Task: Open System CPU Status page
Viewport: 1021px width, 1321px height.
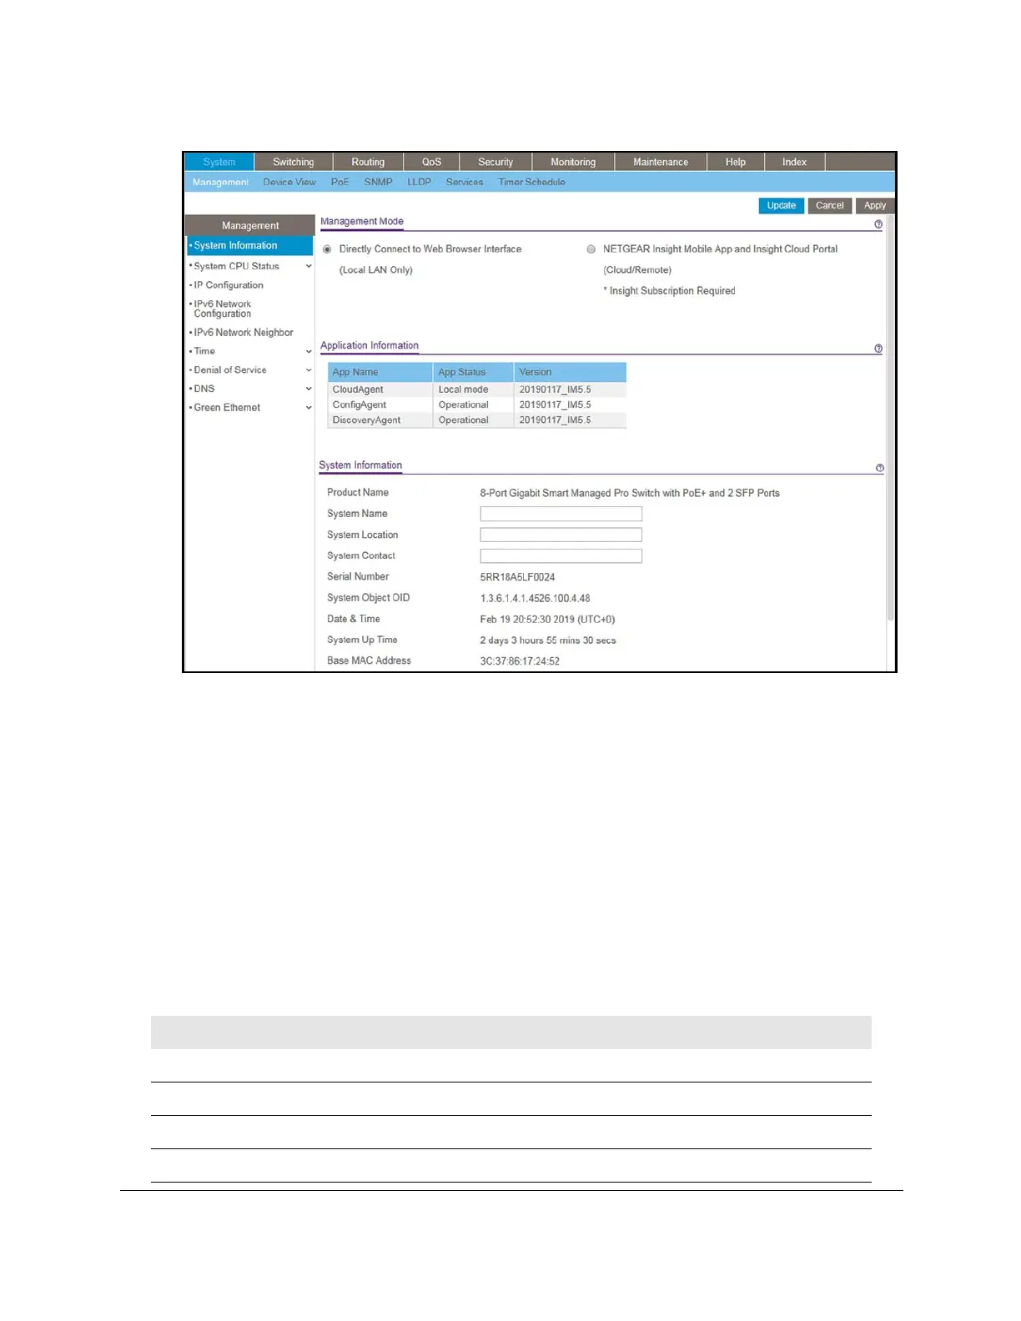Action: pos(237,266)
